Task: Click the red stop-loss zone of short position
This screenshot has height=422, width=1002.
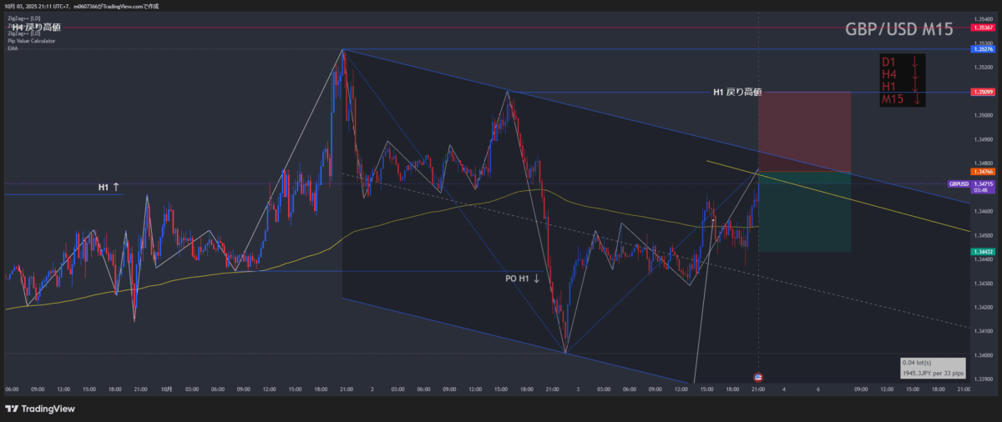Action: click(804, 131)
